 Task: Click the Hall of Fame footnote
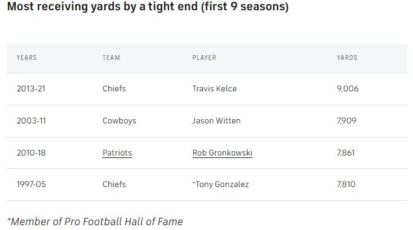95,222
